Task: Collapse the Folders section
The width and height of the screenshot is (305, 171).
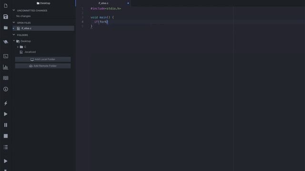Action: [x=14, y=35]
